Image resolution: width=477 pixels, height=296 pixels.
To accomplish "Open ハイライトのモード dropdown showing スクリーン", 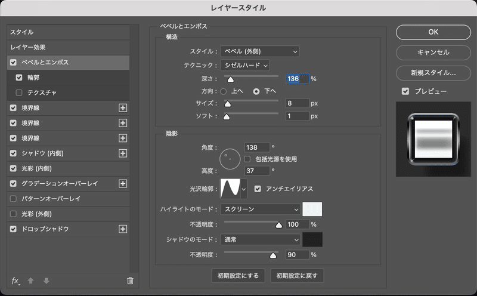I will pos(261,209).
